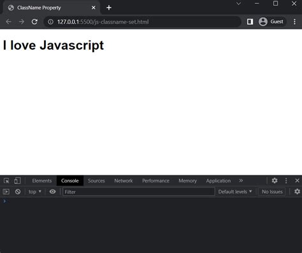Go back to the previous page

click(x=8, y=22)
